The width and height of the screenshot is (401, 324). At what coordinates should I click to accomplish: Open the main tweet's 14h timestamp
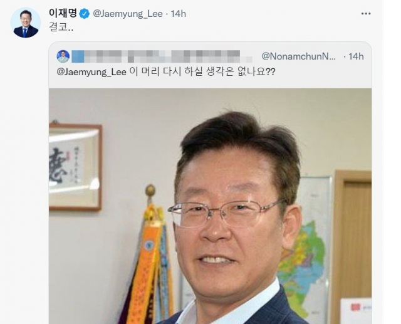[178, 14]
